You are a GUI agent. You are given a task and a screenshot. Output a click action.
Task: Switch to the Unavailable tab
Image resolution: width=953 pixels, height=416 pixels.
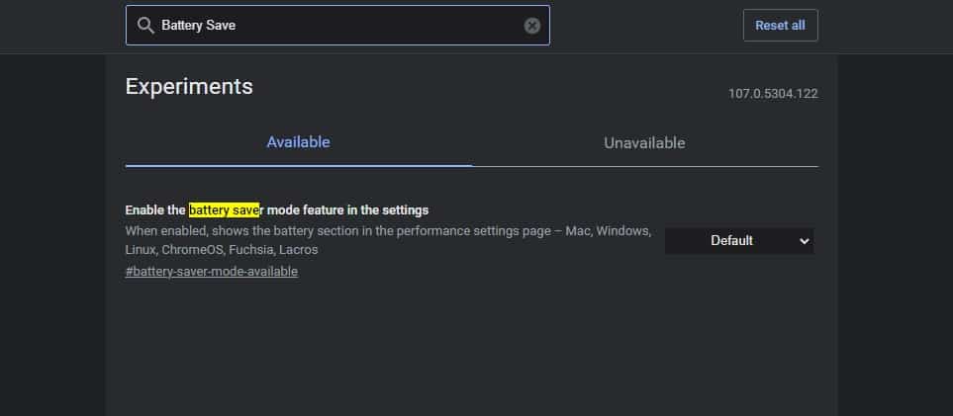[644, 142]
